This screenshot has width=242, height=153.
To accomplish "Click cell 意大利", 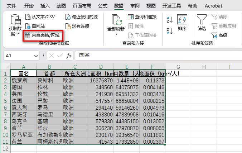I will pyautogui.click(x=24, y=107).
